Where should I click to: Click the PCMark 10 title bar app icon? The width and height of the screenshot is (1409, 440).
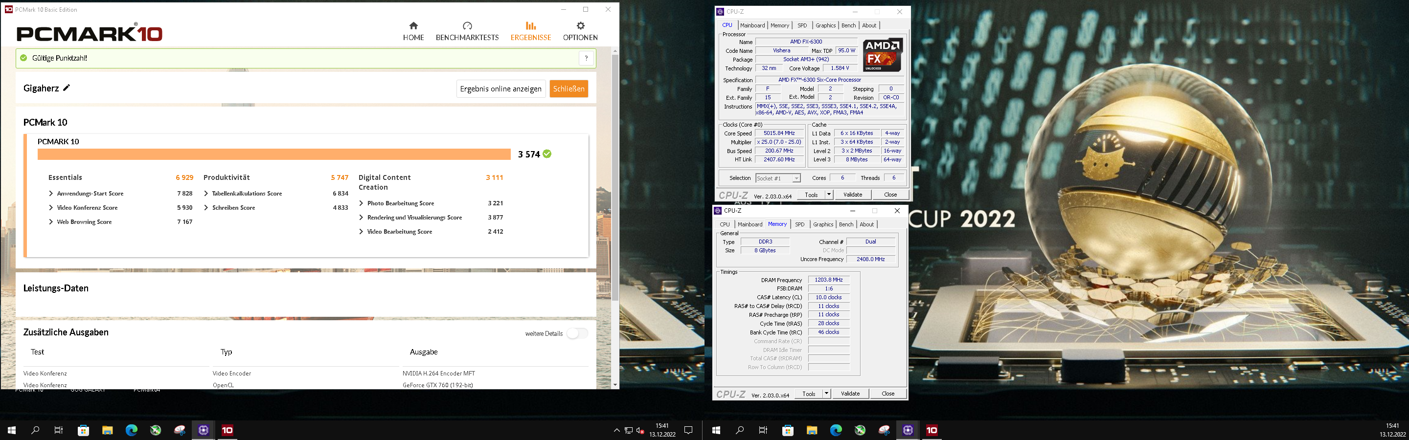point(8,9)
